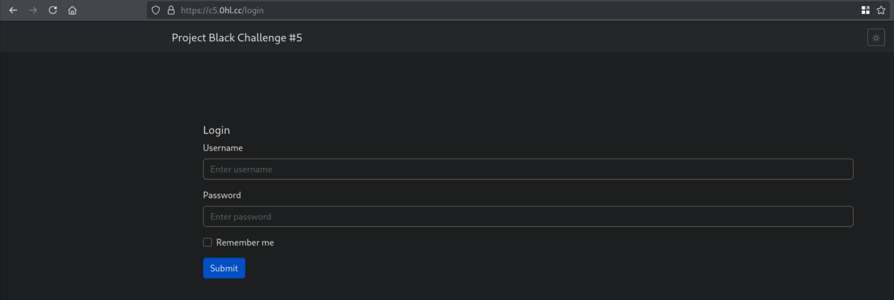The height and width of the screenshot is (300, 894).
Task: Click the Login heading text
Action: (216, 130)
